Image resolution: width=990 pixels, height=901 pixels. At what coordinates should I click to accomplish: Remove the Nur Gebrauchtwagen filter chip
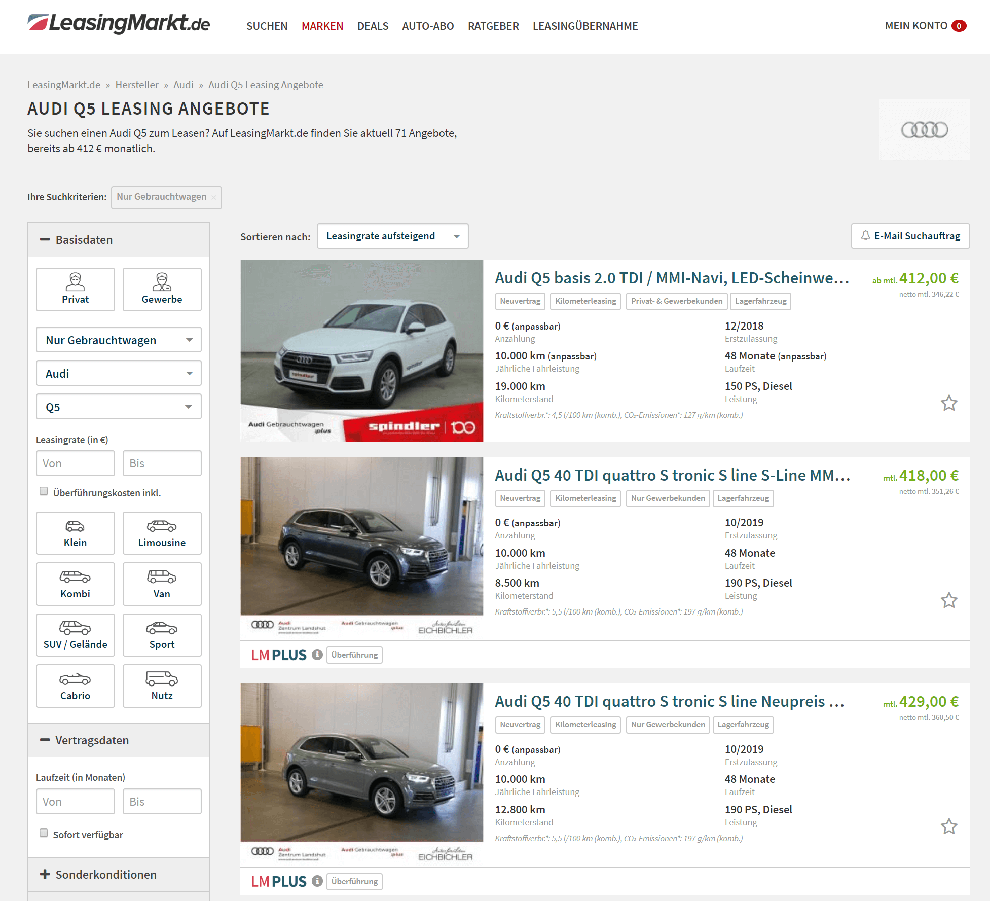[214, 197]
